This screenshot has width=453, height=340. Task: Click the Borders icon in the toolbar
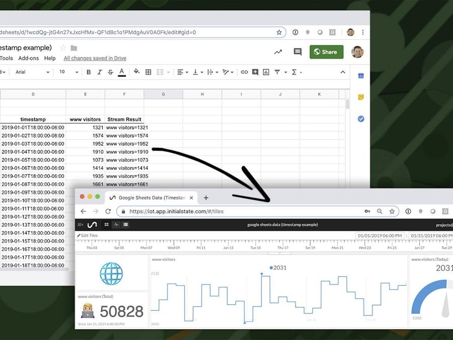(147, 72)
